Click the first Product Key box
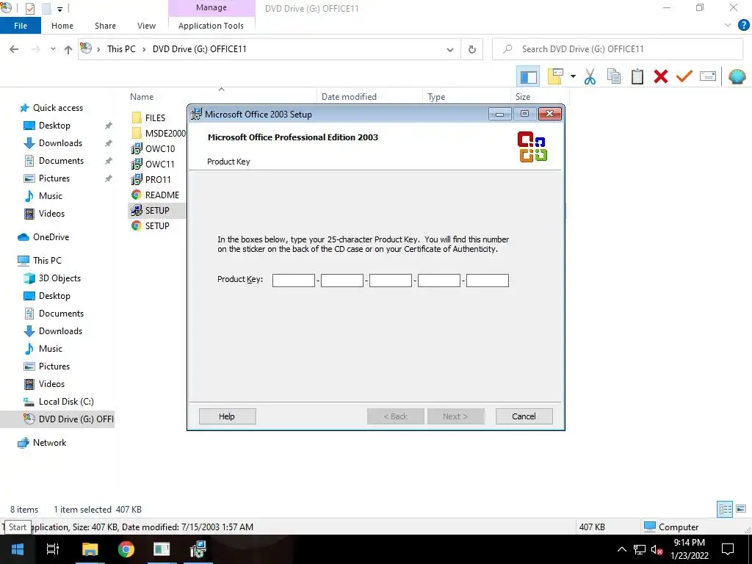The image size is (752, 564). (294, 280)
